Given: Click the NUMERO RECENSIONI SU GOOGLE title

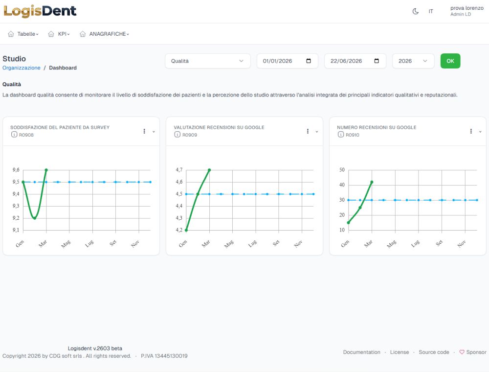Looking at the screenshot, I should pos(377,127).
